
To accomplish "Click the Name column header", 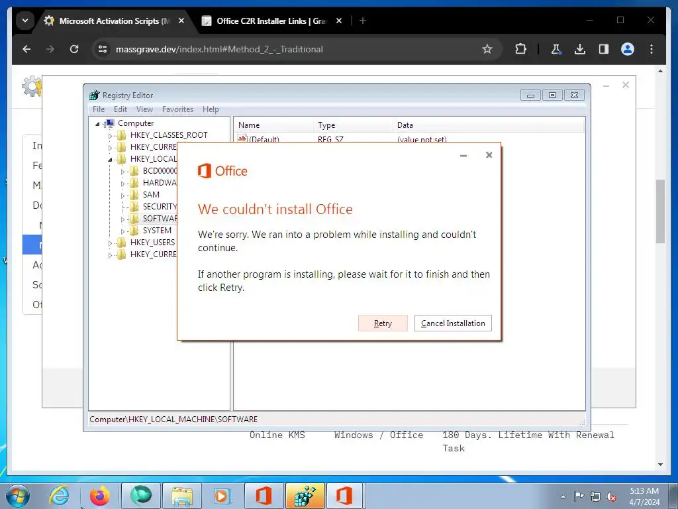I will point(273,125).
